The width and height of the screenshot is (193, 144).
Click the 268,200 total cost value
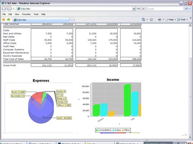pos(137,59)
